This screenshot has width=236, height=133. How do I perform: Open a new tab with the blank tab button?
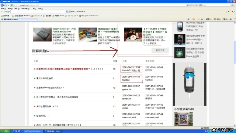tap(39, 19)
